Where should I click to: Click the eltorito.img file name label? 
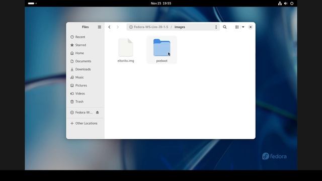(x=126, y=61)
